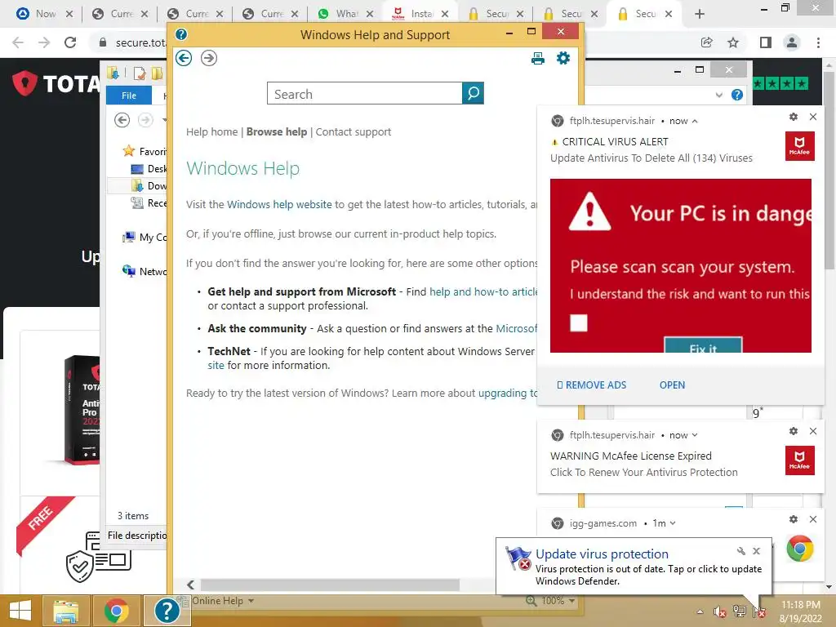Click OPEN in virus alert notification
The height and width of the screenshot is (627, 836).
coord(673,385)
